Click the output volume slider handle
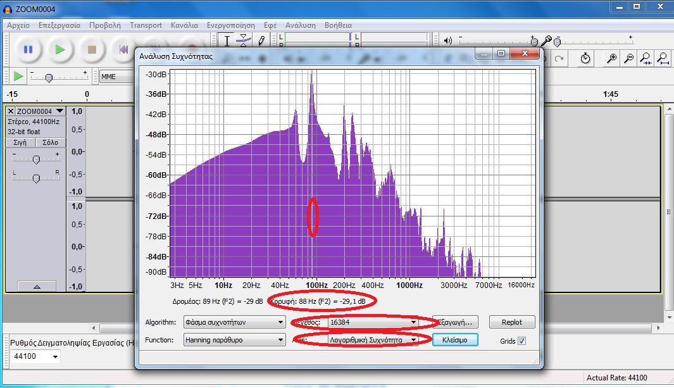Viewport: 674px width, 388px height. pyautogui.click(x=534, y=42)
